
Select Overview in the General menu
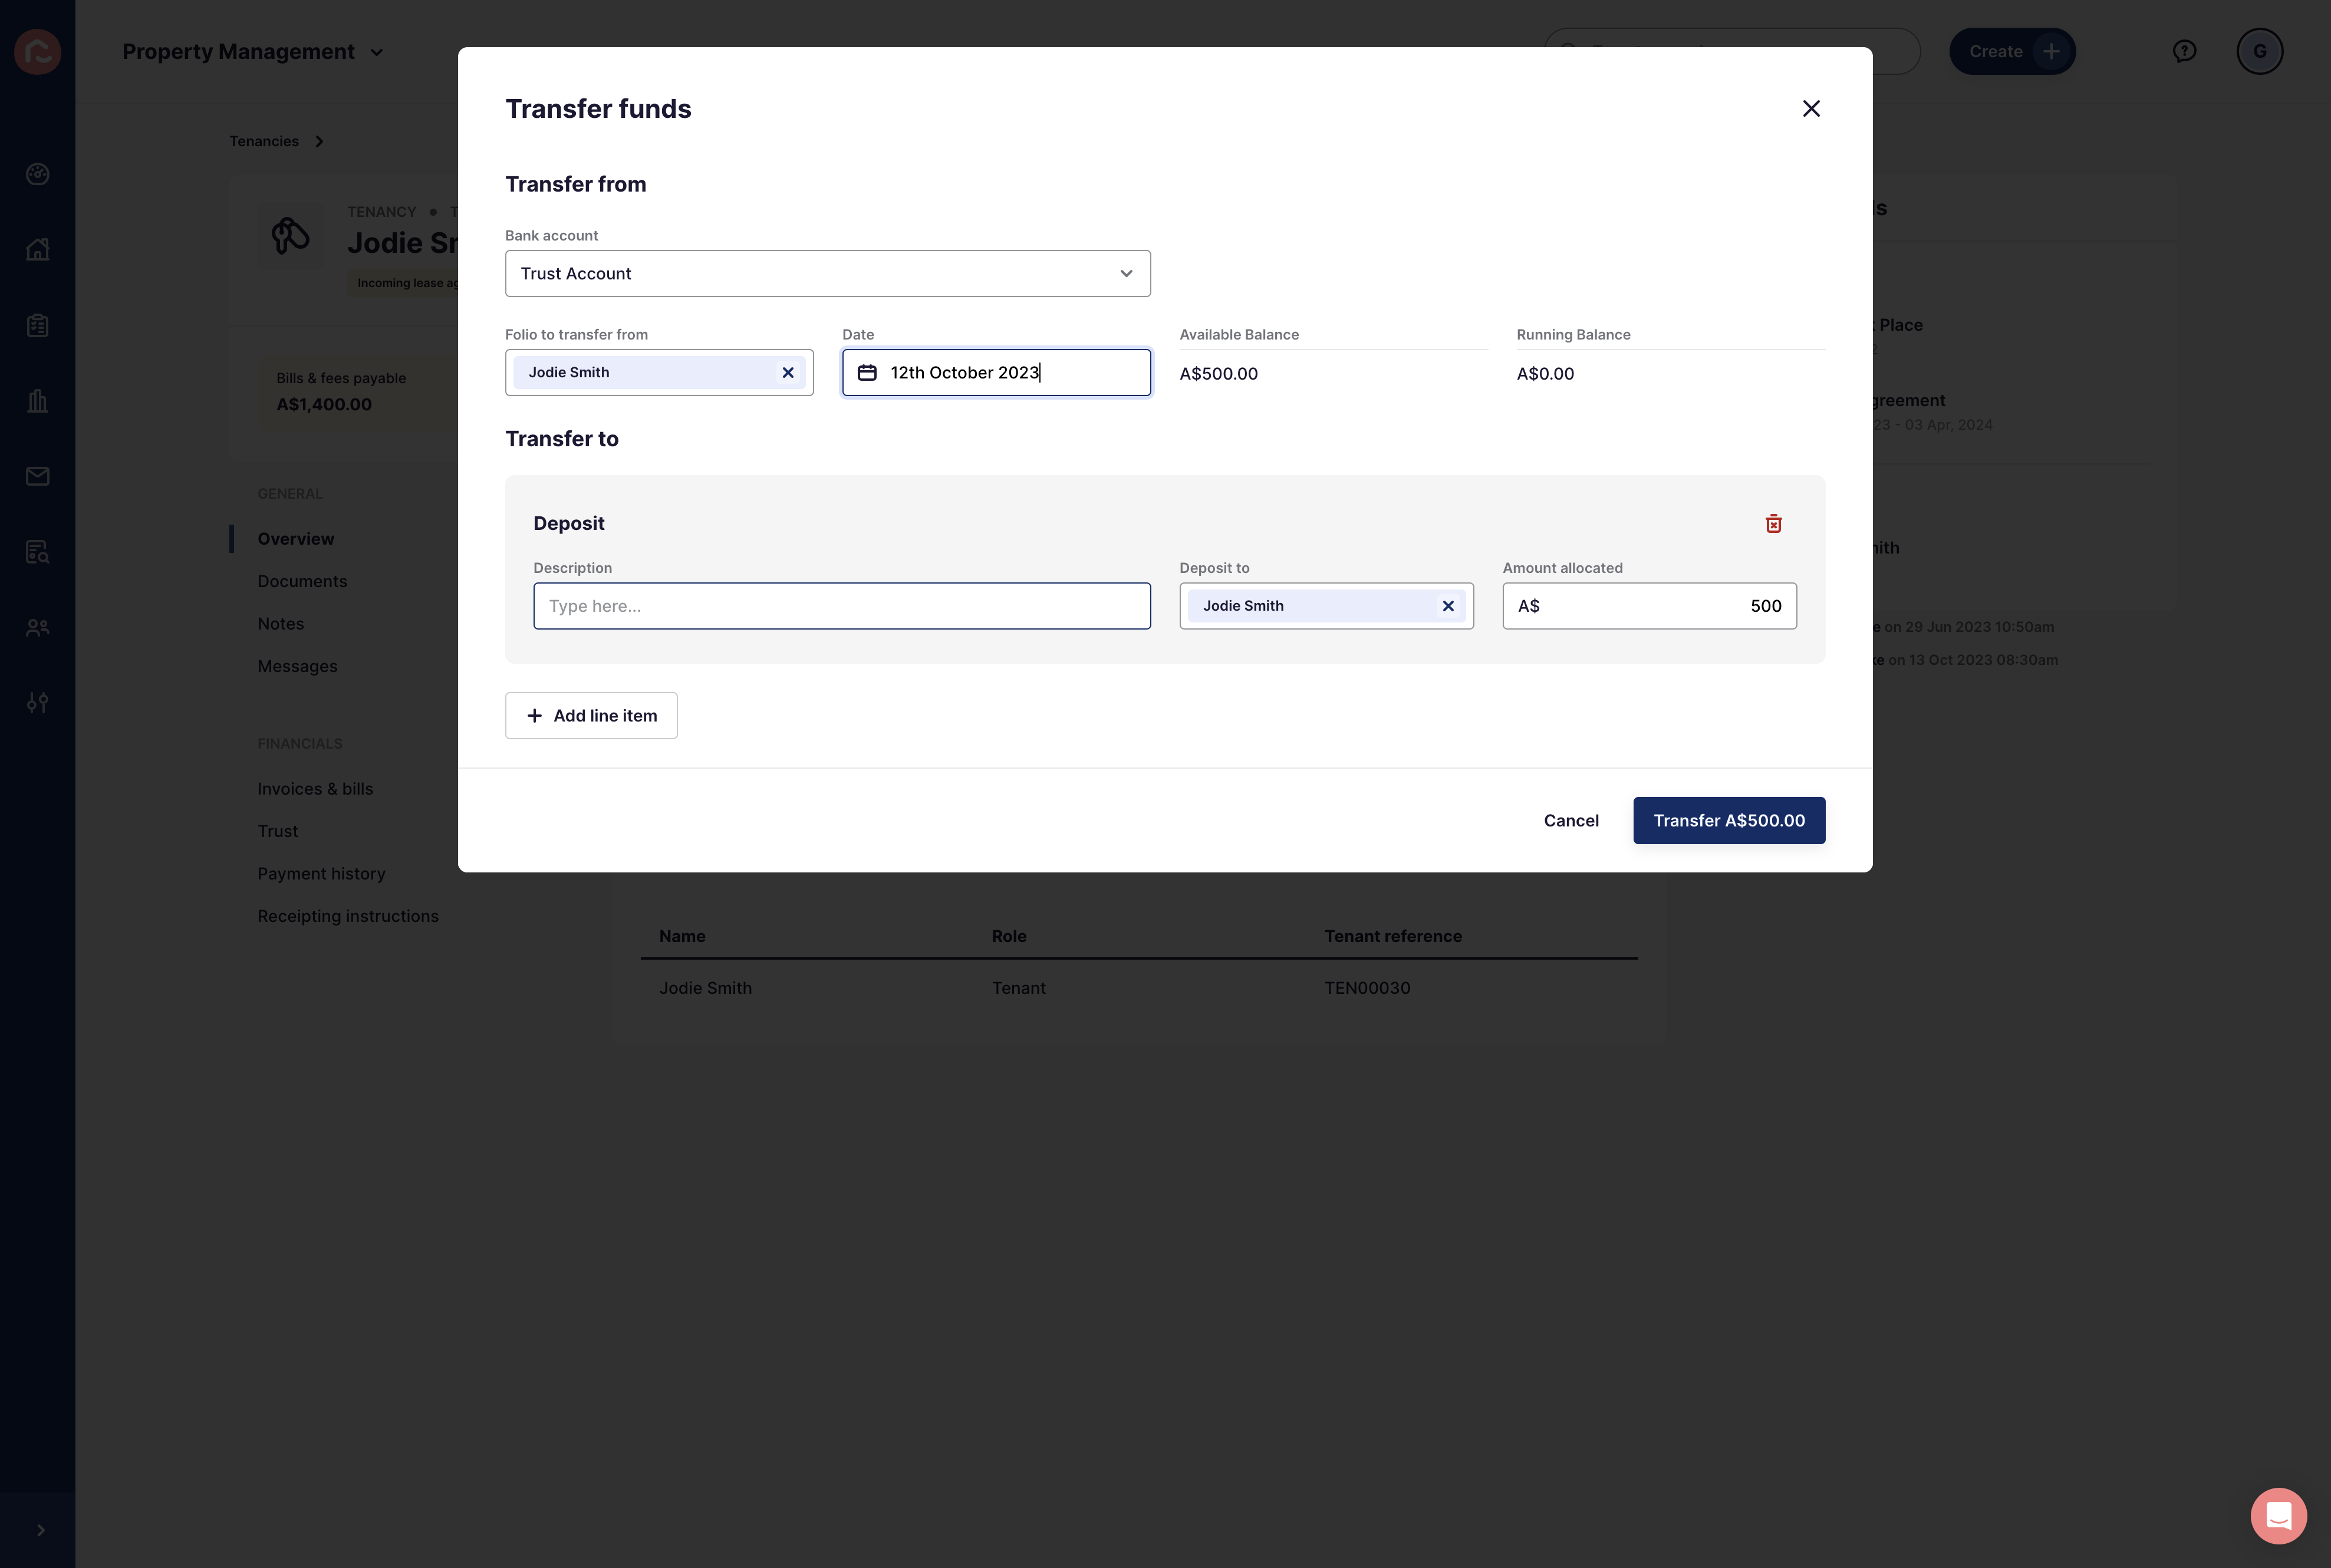[296, 538]
